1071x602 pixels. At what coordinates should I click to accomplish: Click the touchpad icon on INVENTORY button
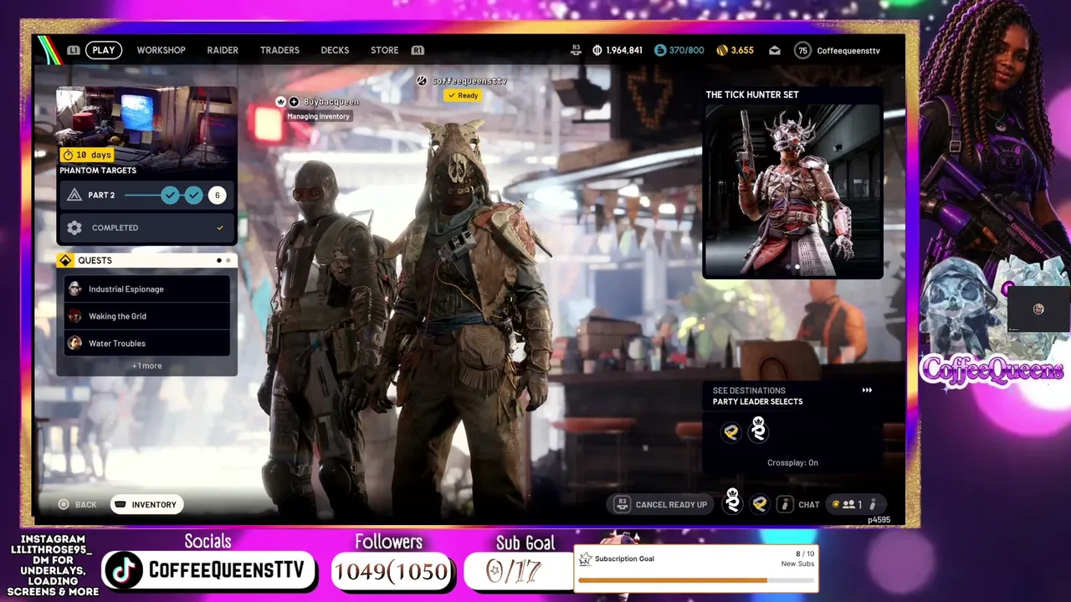[x=120, y=504]
